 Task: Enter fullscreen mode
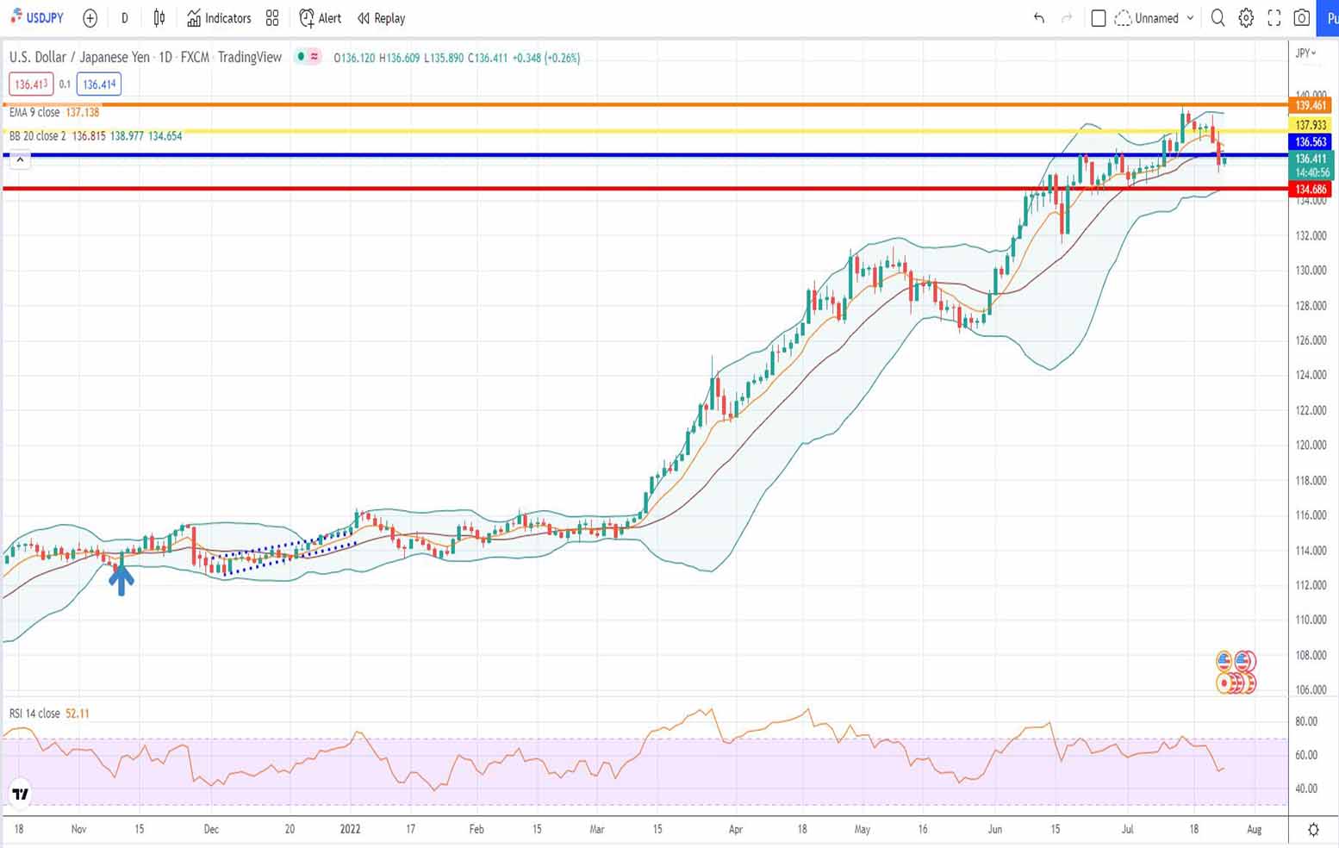pos(1274,18)
